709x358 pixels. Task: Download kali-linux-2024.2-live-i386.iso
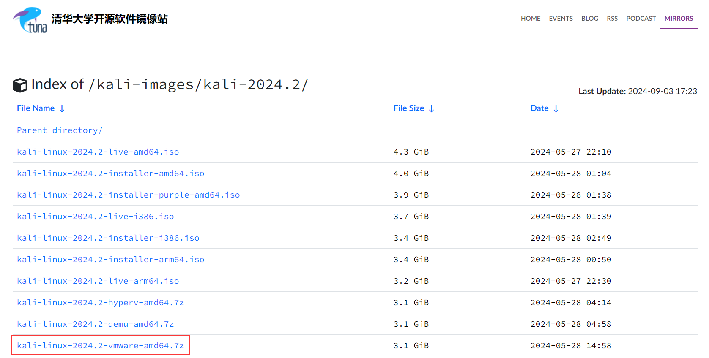[x=96, y=217]
